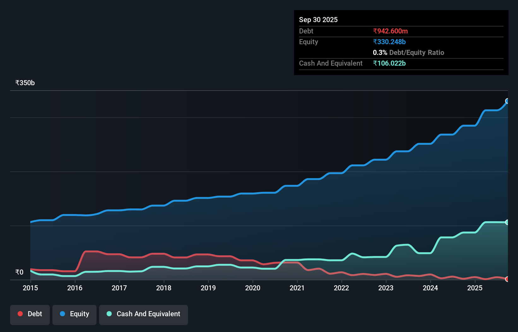This screenshot has height=332, width=518.
Task: Select the 2018 x-axis label
Action: (164, 288)
